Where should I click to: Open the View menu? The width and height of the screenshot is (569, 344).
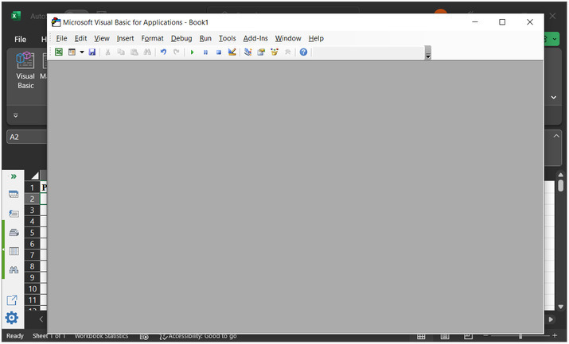pyautogui.click(x=102, y=38)
